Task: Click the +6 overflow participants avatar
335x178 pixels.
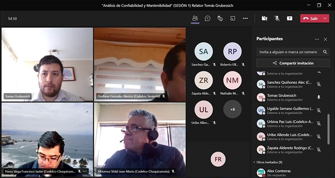Action: (233, 109)
